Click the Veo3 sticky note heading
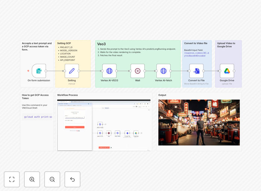Viewport: 261px width, 191px height. [101, 44]
